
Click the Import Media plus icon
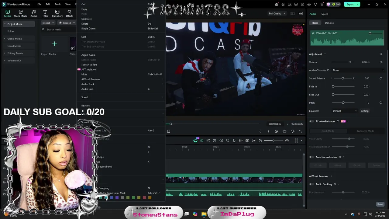[54, 44]
